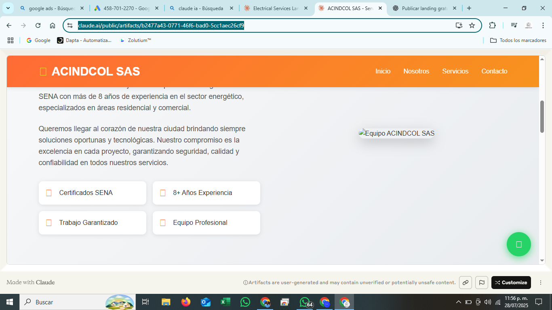The width and height of the screenshot is (552, 310).
Task: Close the Electrical Services tab
Action: click(x=306, y=8)
